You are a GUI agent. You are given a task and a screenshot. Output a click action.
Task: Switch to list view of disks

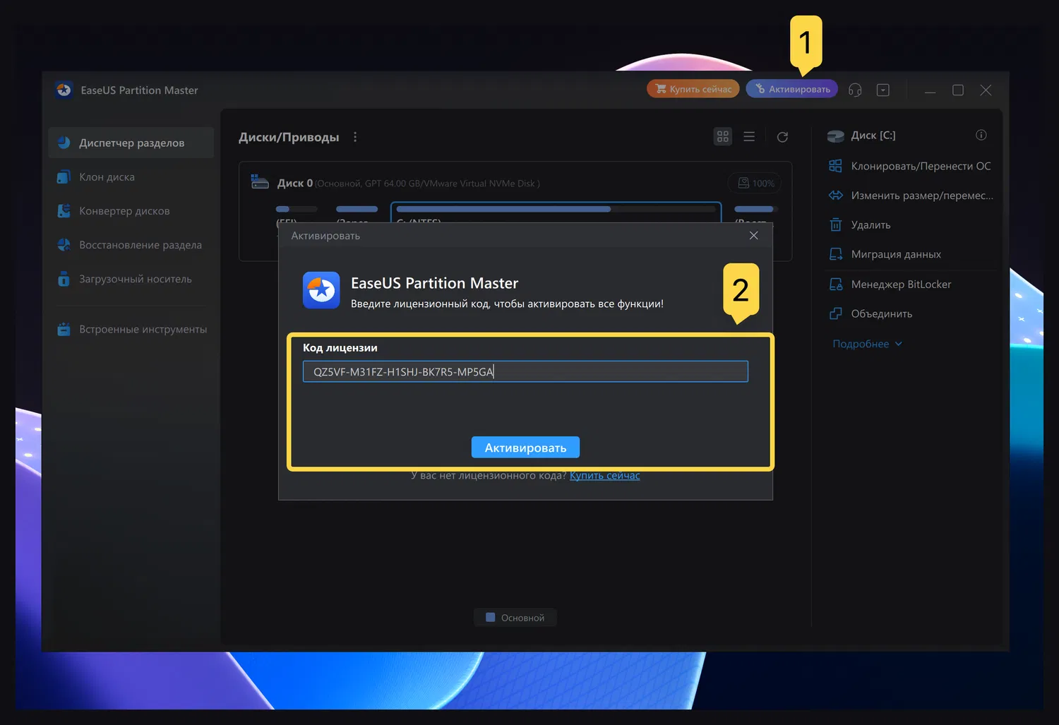point(749,136)
